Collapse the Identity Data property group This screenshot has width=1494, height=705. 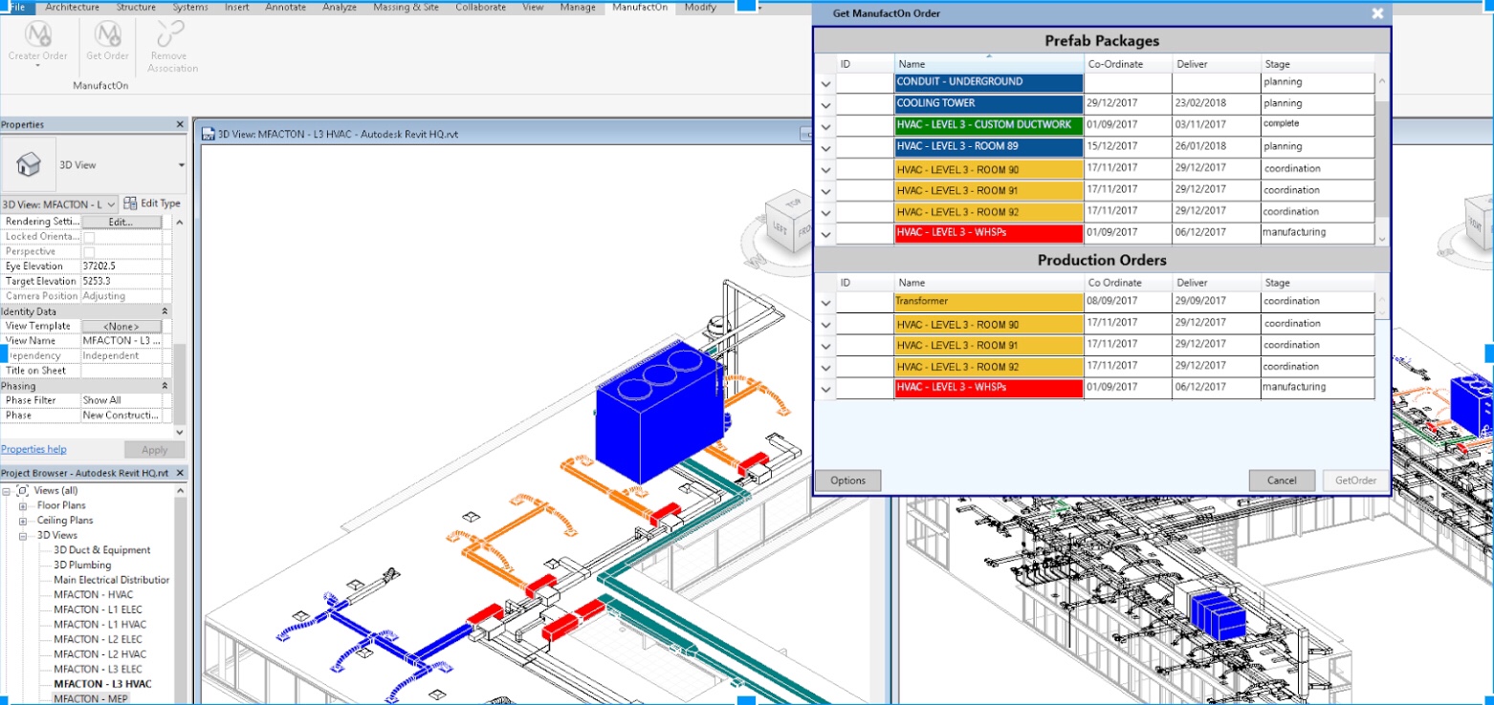tap(165, 311)
